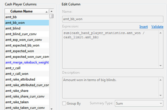Viewport: 167px width, 110px height.
Task: Select the amt_bb column row
Action: [x=27, y=17]
